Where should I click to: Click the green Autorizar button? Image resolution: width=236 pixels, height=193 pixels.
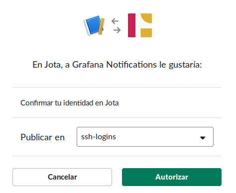[x=172, y=177]
